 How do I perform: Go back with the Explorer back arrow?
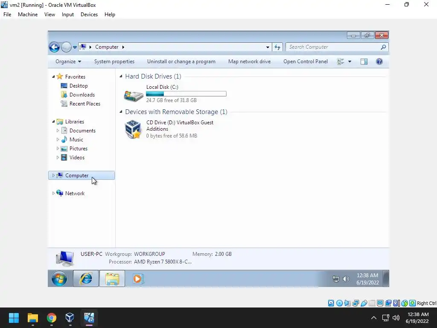[x=54, y=47]
